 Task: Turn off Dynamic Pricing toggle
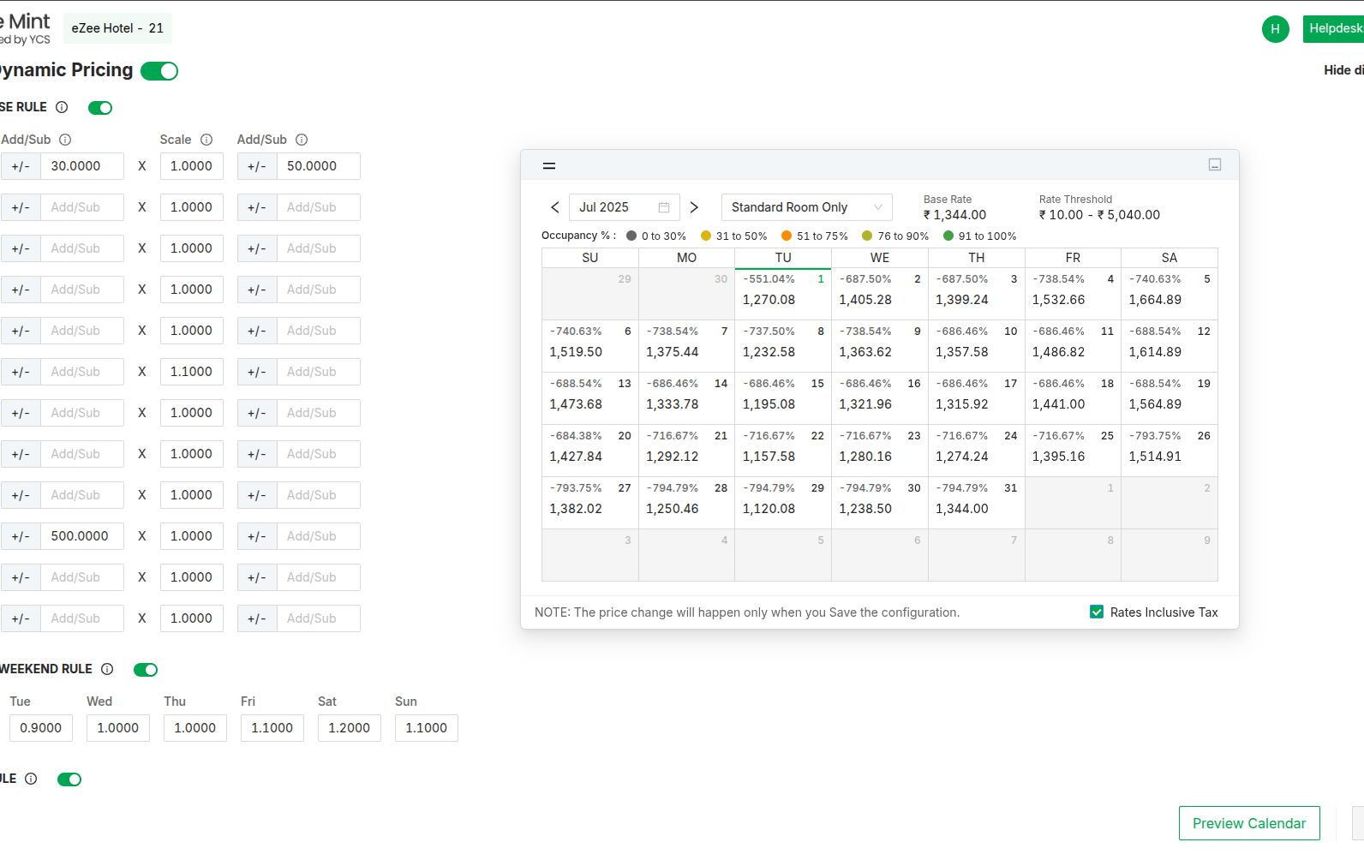[159, 71]
